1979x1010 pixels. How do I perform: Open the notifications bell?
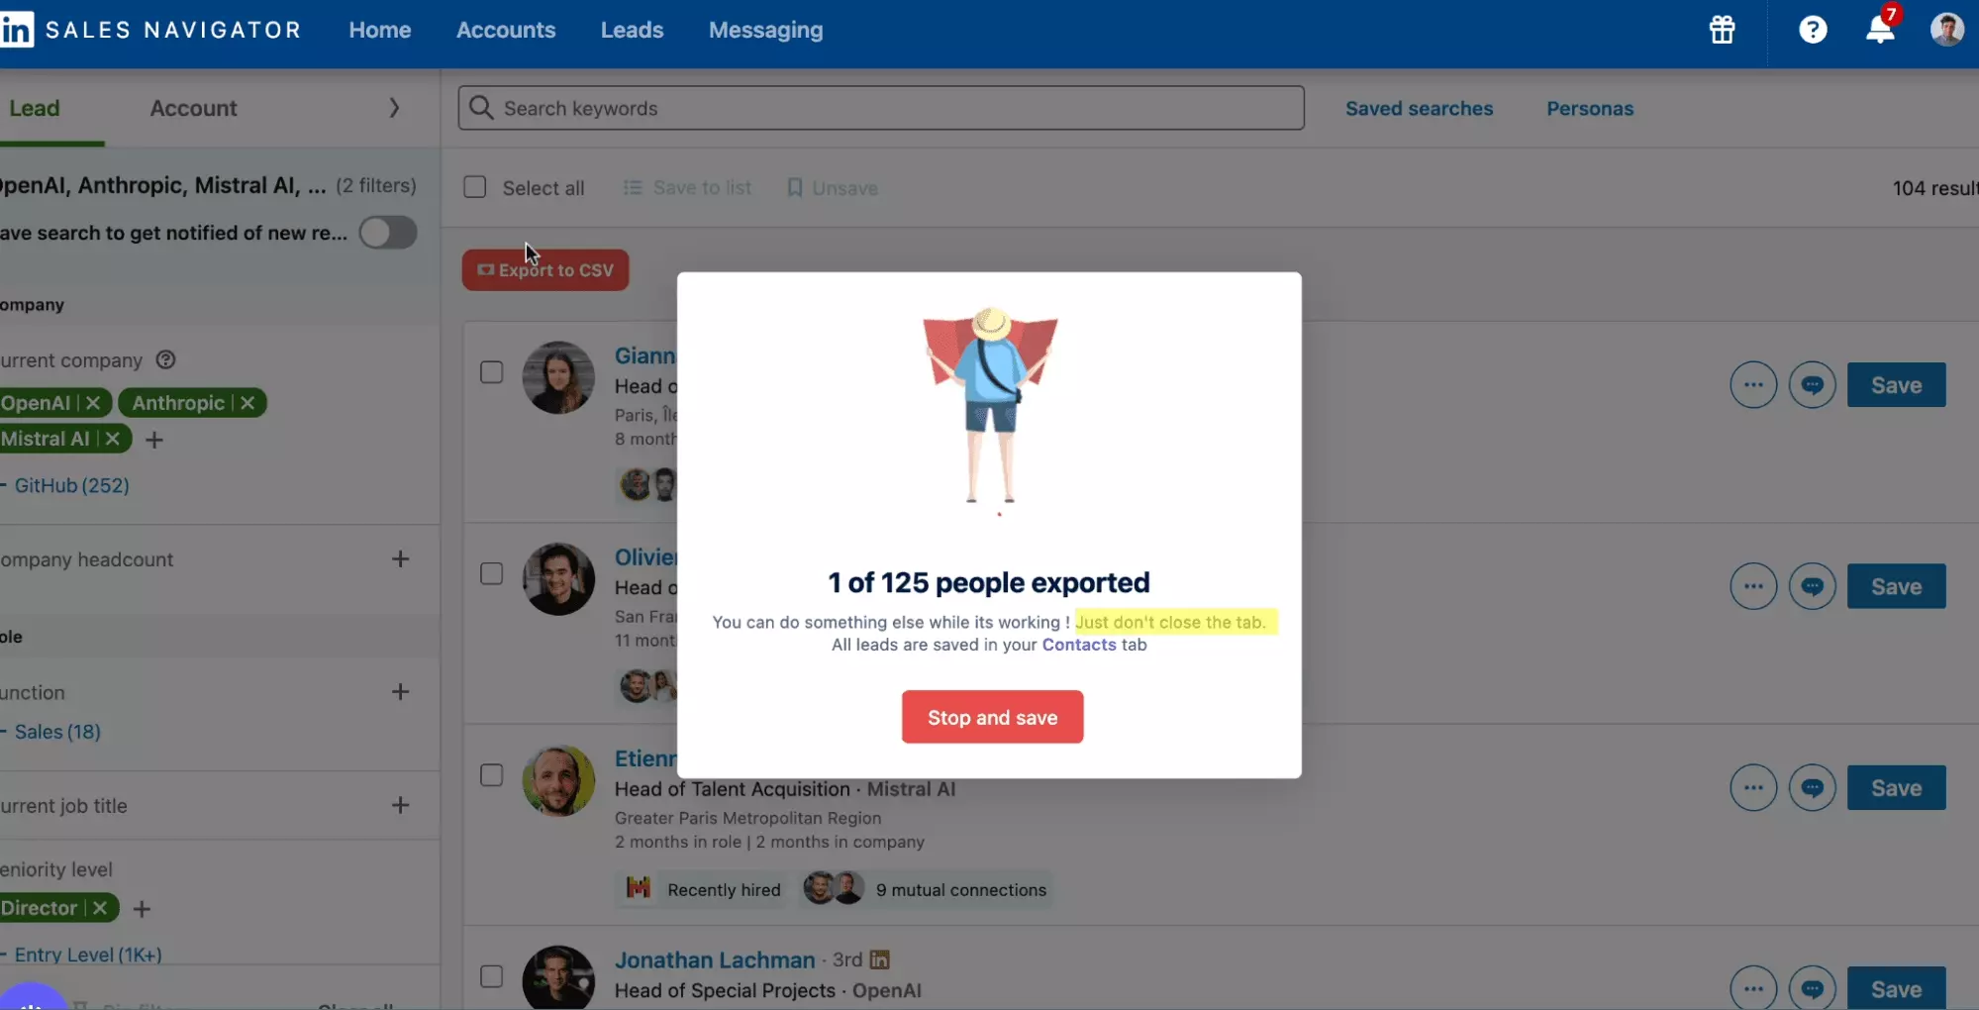click(x=1879, y=30)
